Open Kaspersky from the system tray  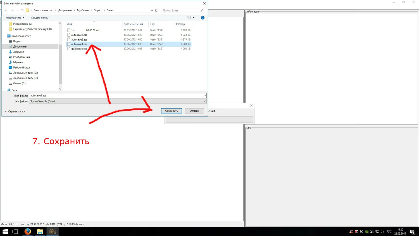point(356,232)
